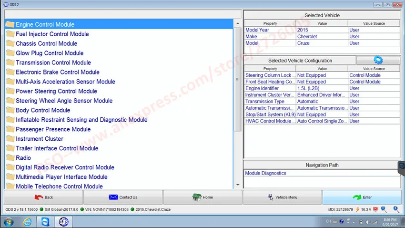405x228 pixels.
Task: Click Fuel Injector Control Module folder icon
Action: coord(10,34)
